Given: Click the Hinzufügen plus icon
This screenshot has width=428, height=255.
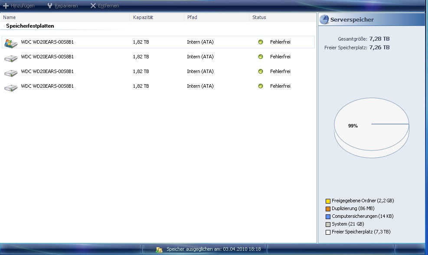Looking at the screenshot, I should pyautogui.click(x=6, y=6).
